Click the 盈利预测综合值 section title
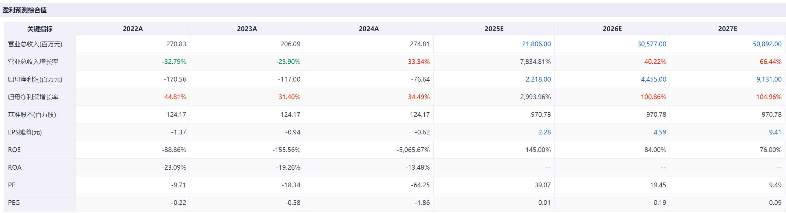The image size is (786, 213). coord(25,10)
